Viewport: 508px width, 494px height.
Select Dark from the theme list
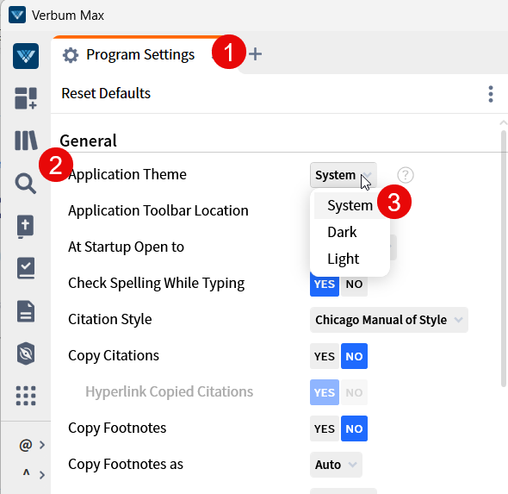point(342,232)
